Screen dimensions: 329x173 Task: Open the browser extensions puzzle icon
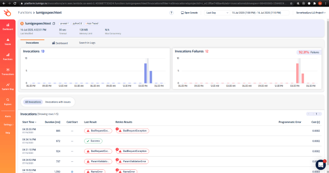pyautogui.click(x=314, y=3)
